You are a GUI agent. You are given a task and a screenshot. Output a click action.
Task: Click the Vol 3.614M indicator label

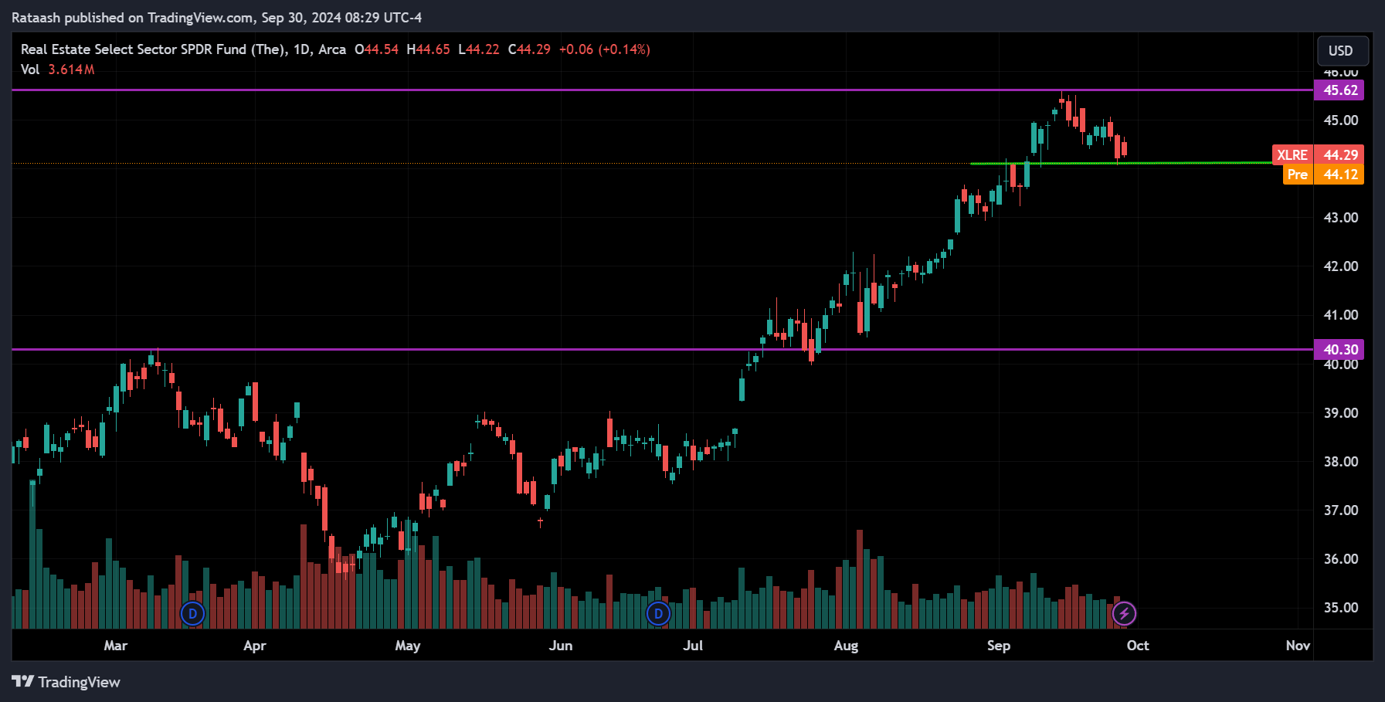(58, 70)
